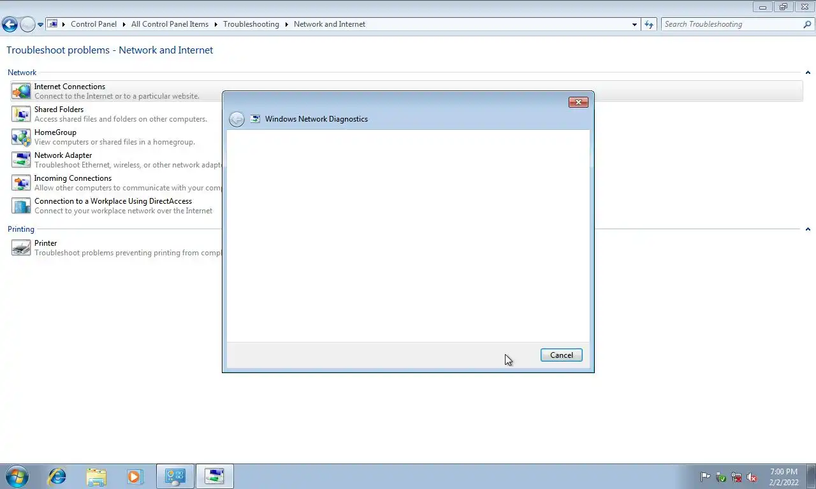Viewport: 816px width, 489px height.
Task: Click the Incoming Connections troubleshooter icon
Action: 21,183
